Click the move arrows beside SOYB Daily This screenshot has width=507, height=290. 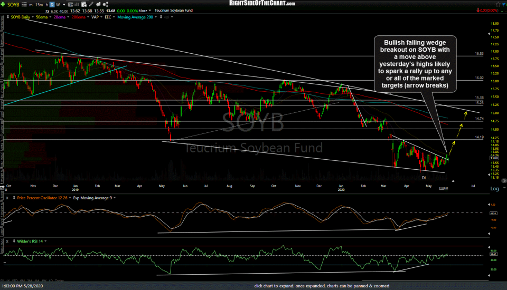point(8,17)
